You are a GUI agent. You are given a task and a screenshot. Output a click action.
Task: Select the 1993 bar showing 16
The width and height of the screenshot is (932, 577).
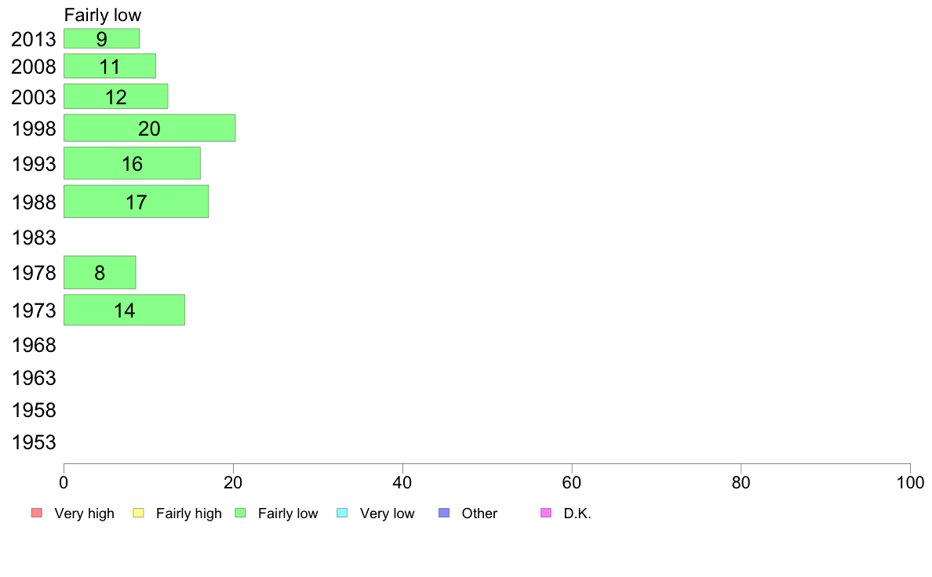click(x=132, y=163)
